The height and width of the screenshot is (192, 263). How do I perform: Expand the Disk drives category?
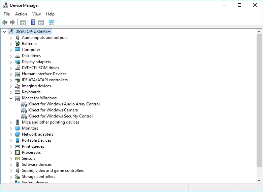click(x=11, y=56)
